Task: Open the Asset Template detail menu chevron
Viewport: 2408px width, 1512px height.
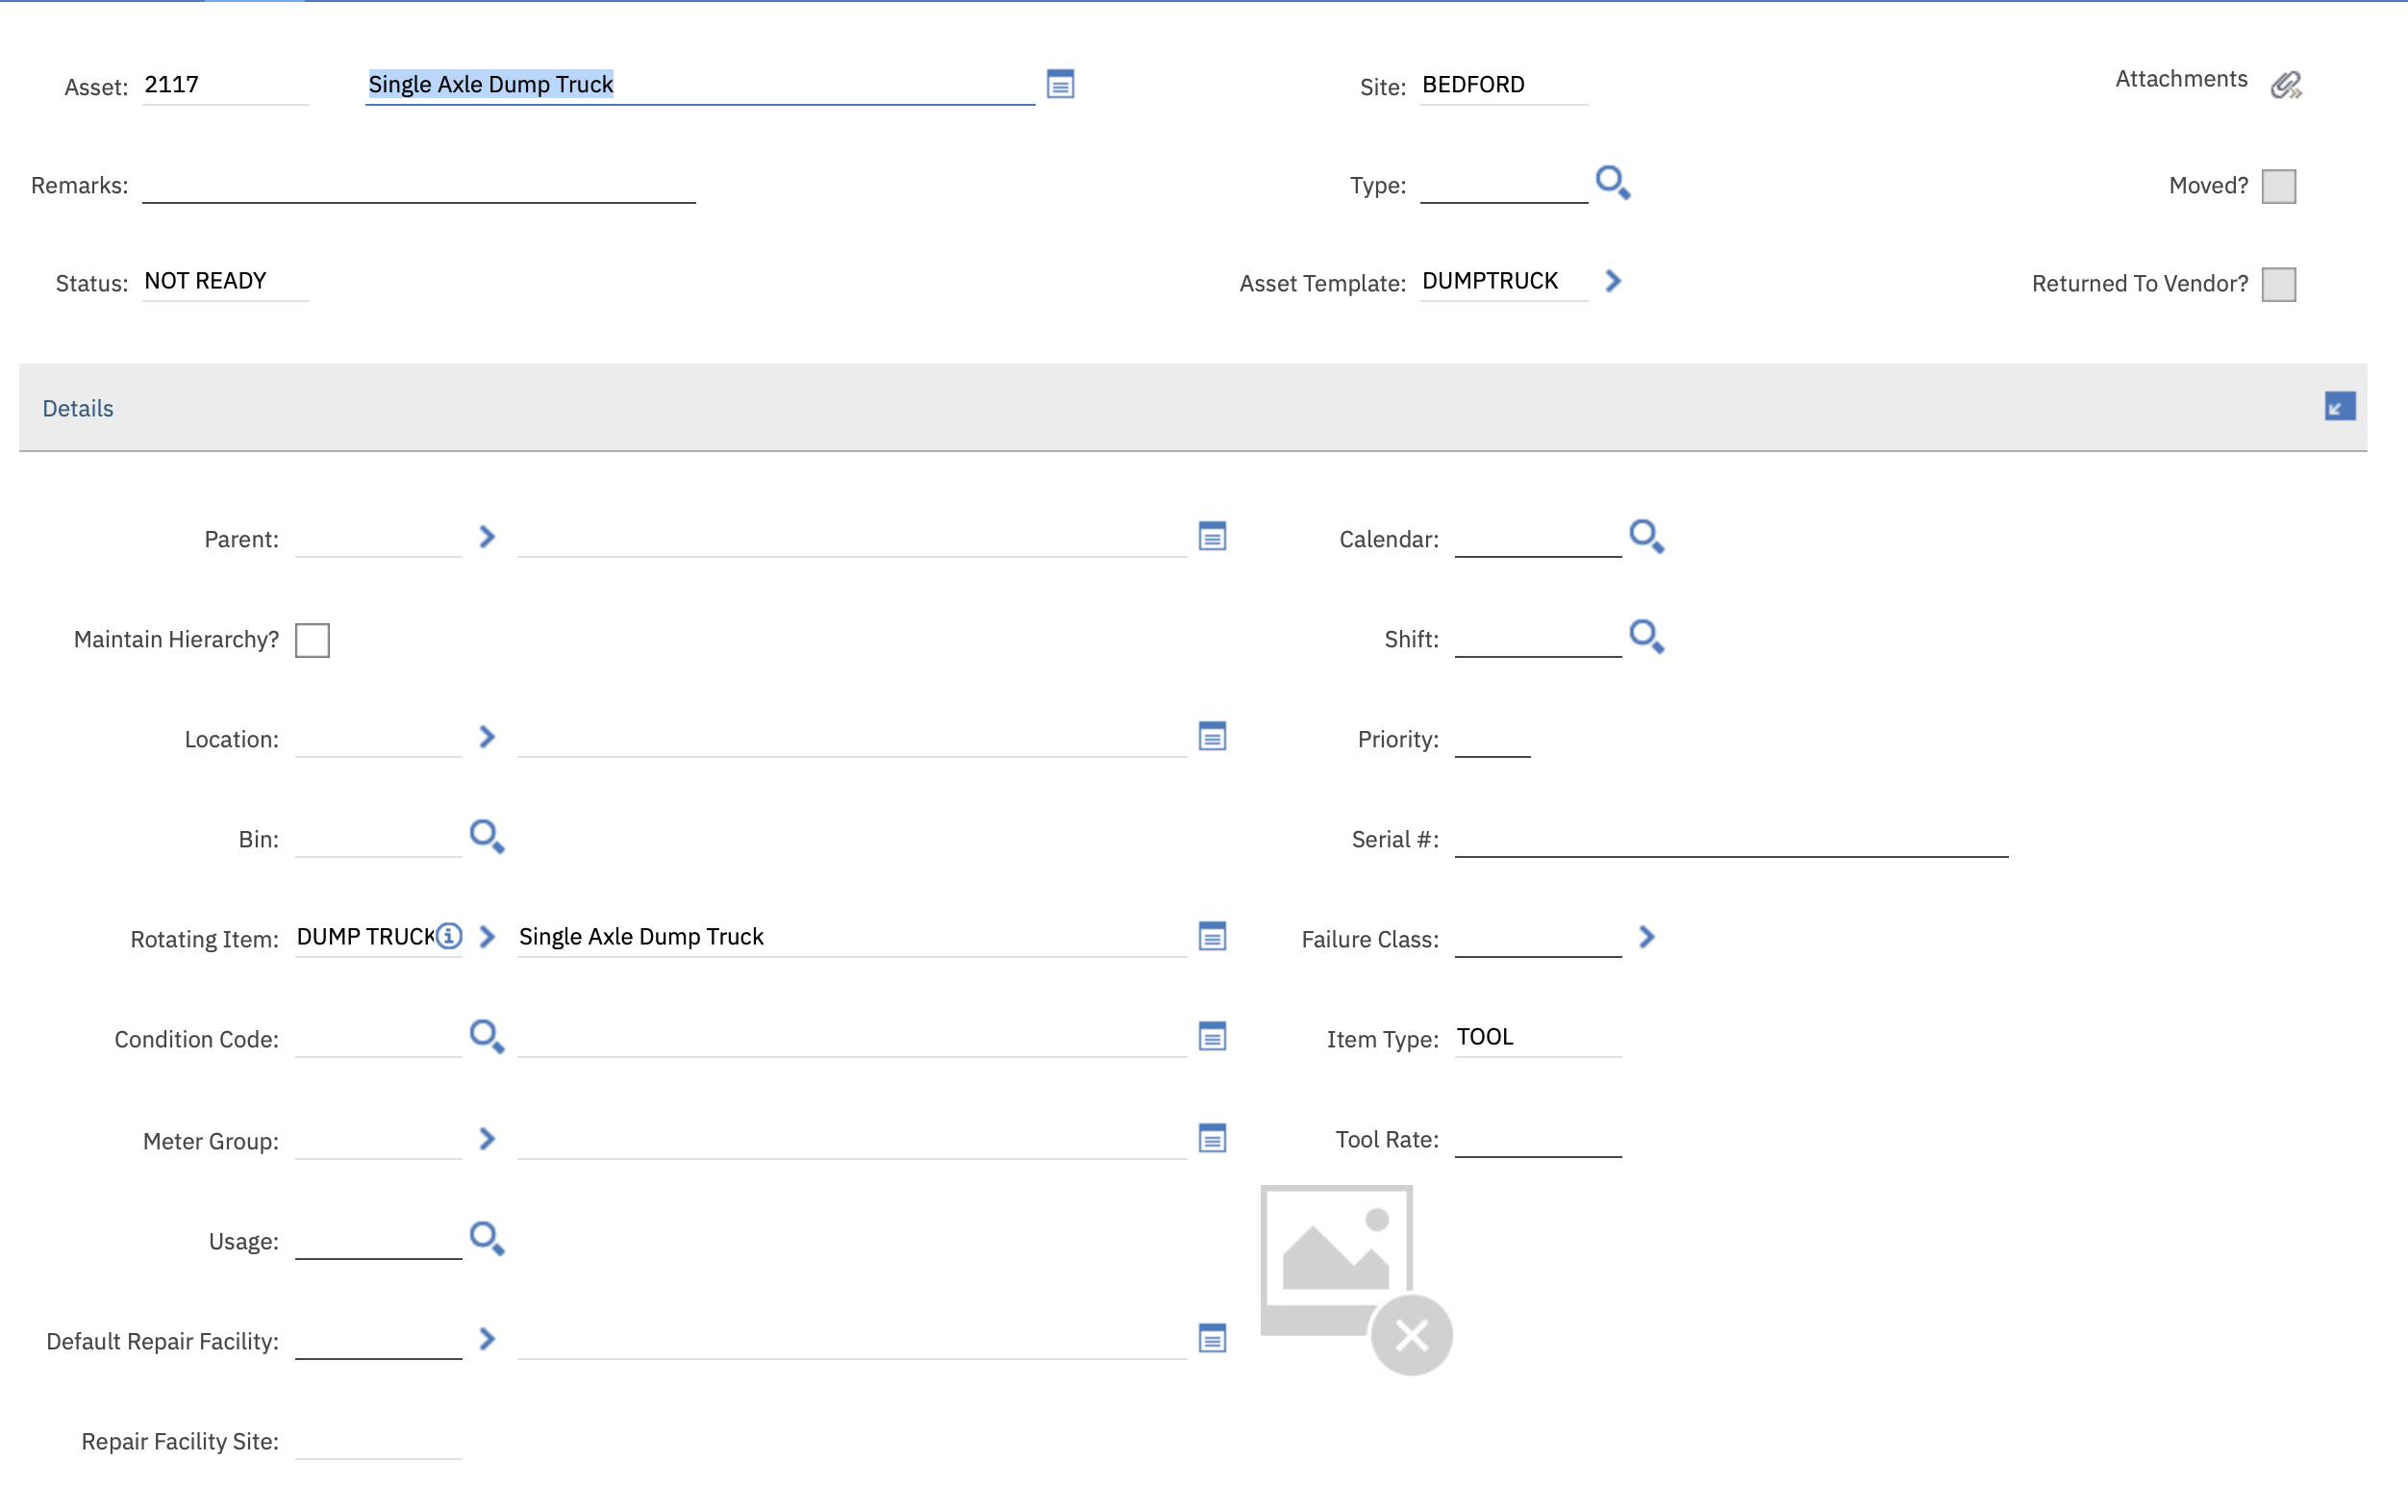Action: coord(1613,281)
